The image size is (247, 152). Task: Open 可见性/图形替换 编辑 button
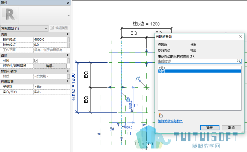tap(50, 66)
